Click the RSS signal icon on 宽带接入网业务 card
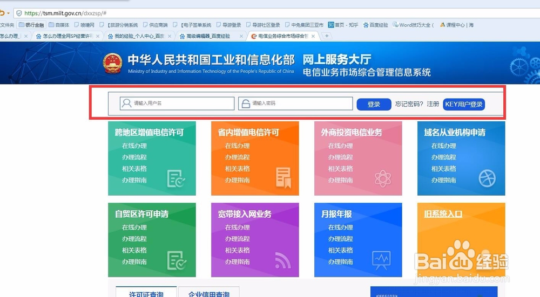Viewport: 540px width, 297px height. tap(283, 260)
